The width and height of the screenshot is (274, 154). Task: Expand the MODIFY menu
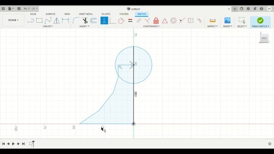pyautogui.click(x=84, y=27)
